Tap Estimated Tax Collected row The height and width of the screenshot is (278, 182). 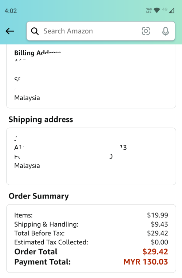click(91, 242)
